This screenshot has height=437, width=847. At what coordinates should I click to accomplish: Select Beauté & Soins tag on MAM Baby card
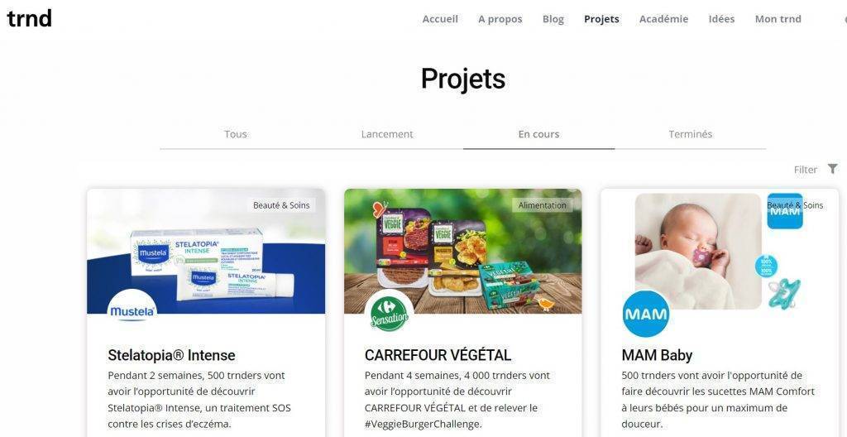click(795, 205)
